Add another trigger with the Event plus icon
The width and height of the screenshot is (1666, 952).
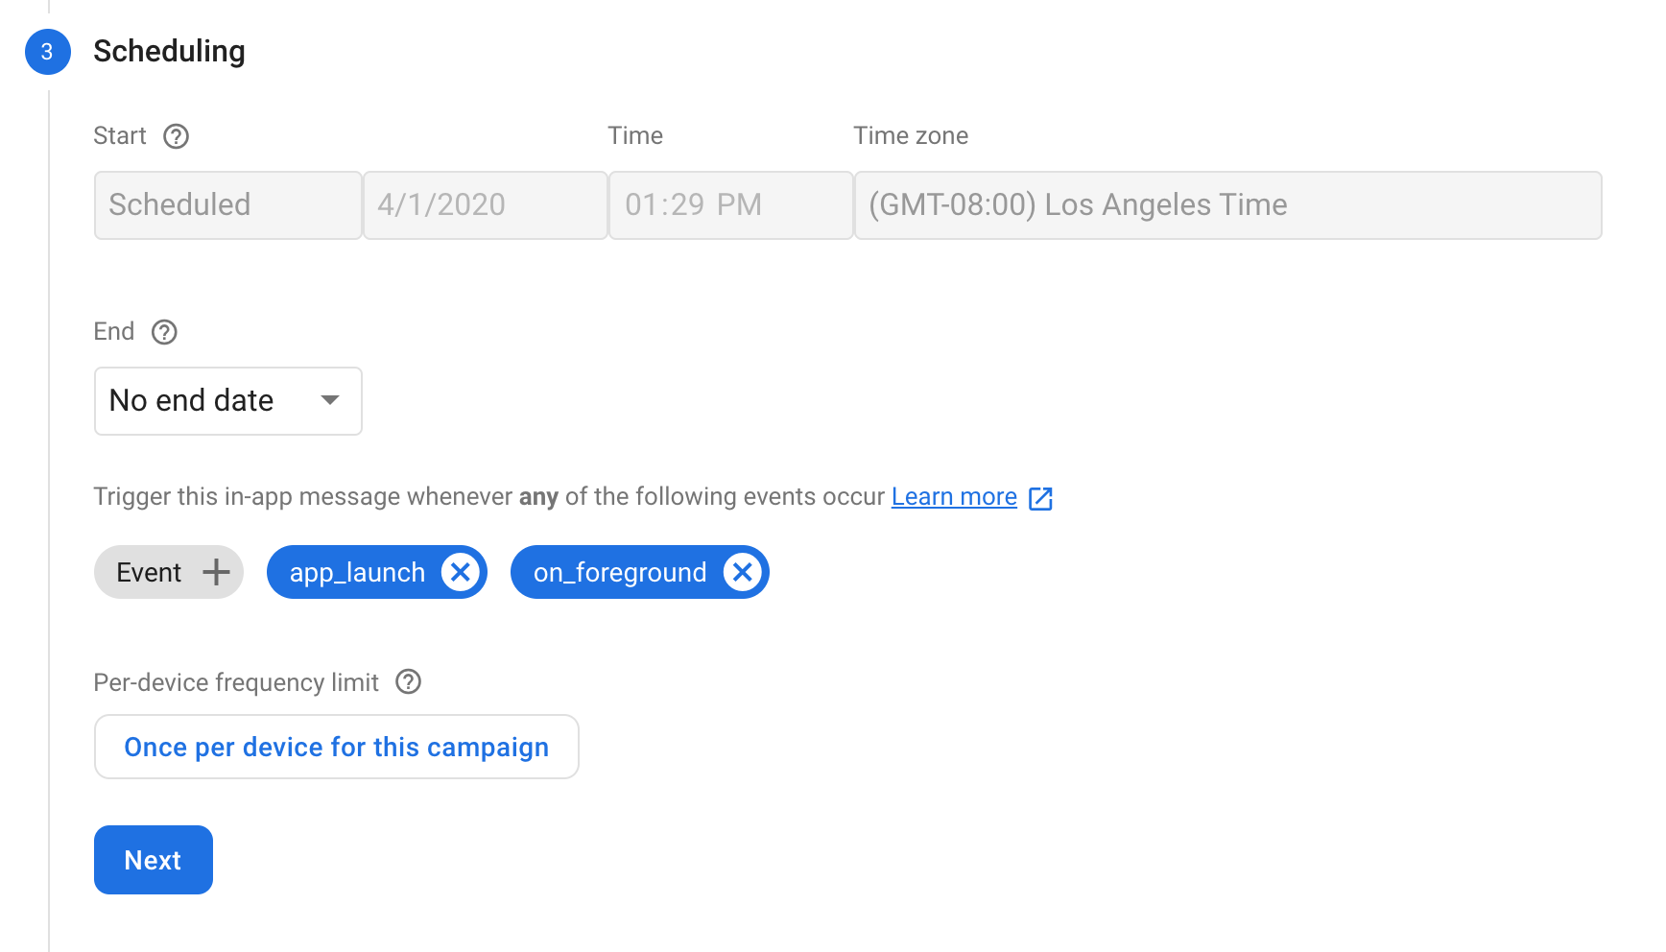[x=216, y=571]
